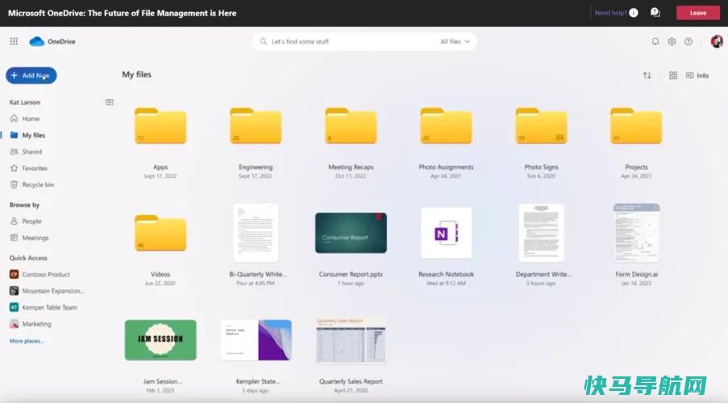Image resolution: width=728 pixels, height=403 pixels.
Task: Click the sort arrows icon
Action: point(647,75)
